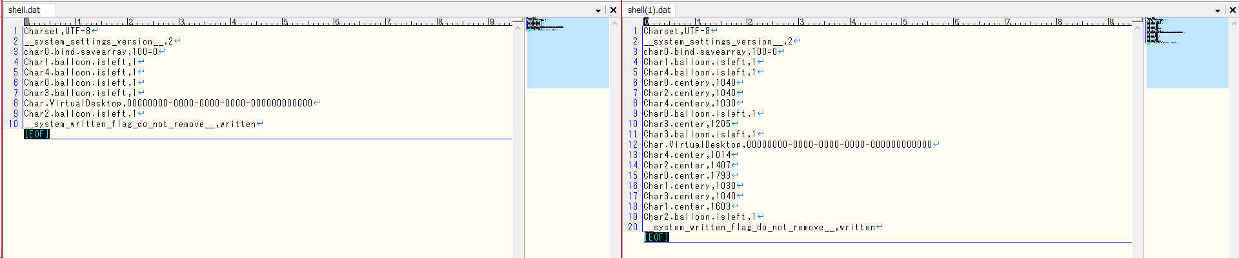Open tab list dropdown in left pane

click(x=598, y=10)
